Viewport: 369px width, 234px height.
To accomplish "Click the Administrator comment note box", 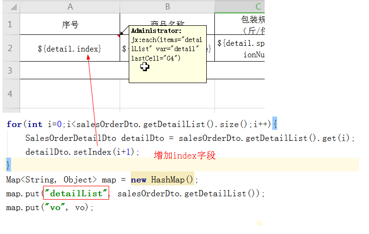I will click(168, 54).
